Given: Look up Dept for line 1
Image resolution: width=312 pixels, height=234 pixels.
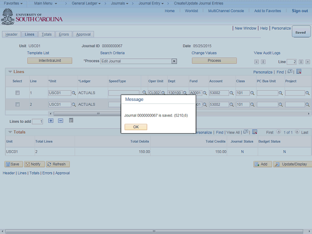Looking at the screenshot, I should point(185,93).
